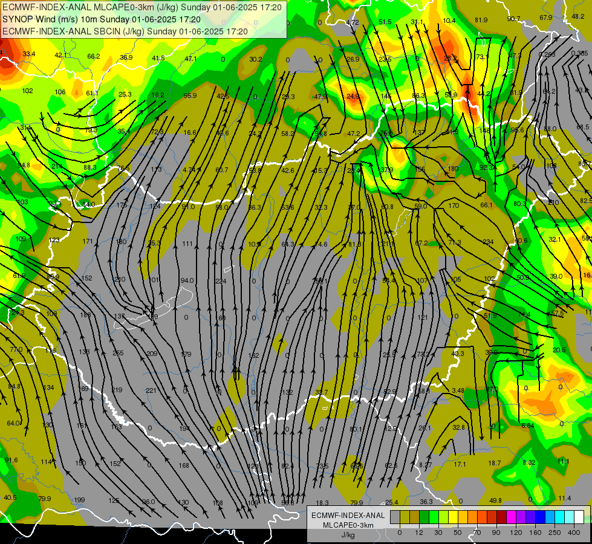Click the map value 11.4

[x=565, y=498]
